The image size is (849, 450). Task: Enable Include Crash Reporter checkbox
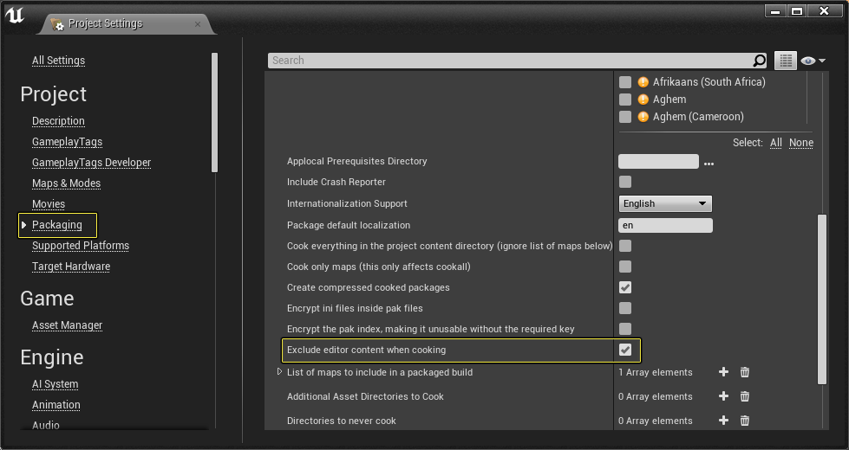coord(625,182)
